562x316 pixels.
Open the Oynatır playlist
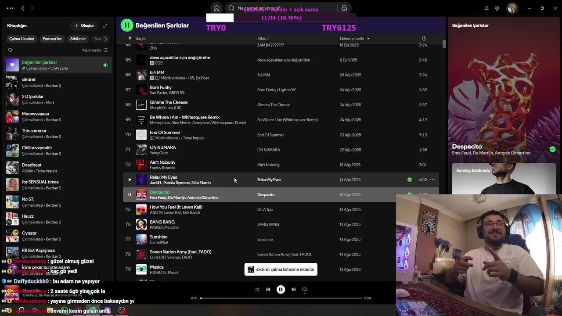(58, 236)
